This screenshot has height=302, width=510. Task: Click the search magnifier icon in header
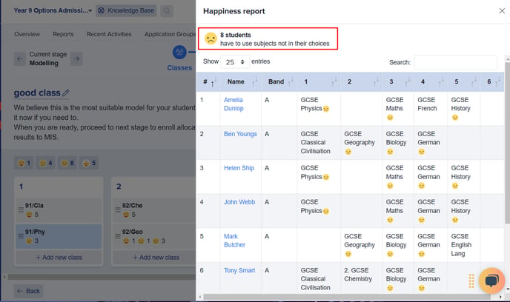(x=166, y=10)
